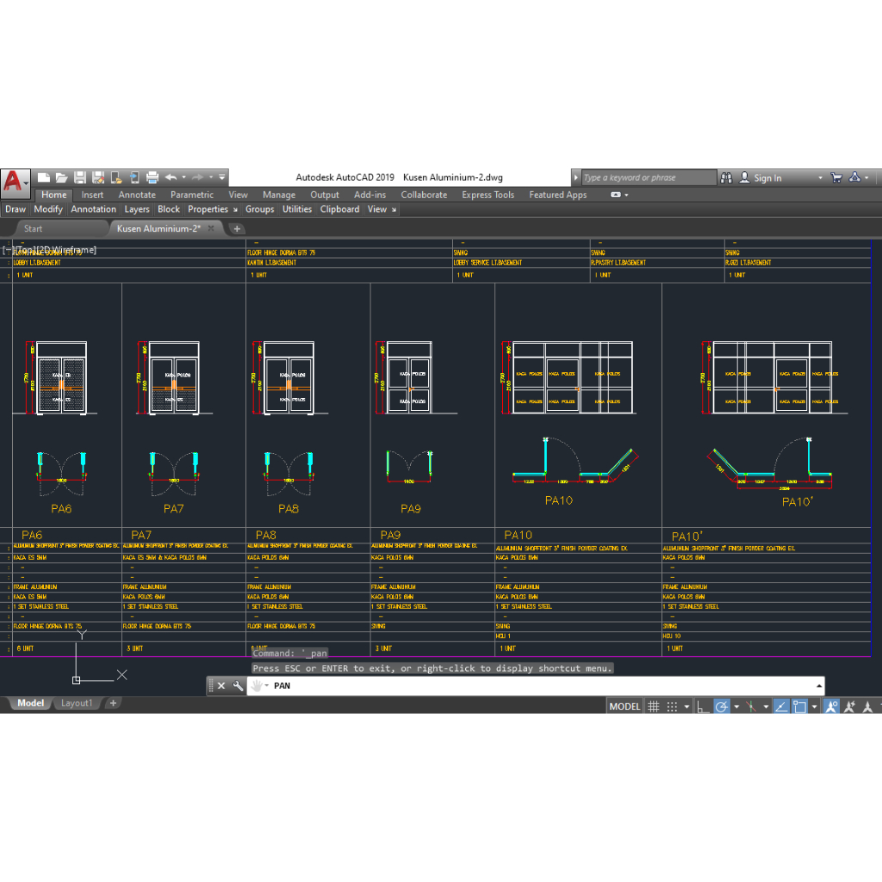882x882 pixels.
Task: Toggle Ortho mode in the status bar
Action: [701, 705]
